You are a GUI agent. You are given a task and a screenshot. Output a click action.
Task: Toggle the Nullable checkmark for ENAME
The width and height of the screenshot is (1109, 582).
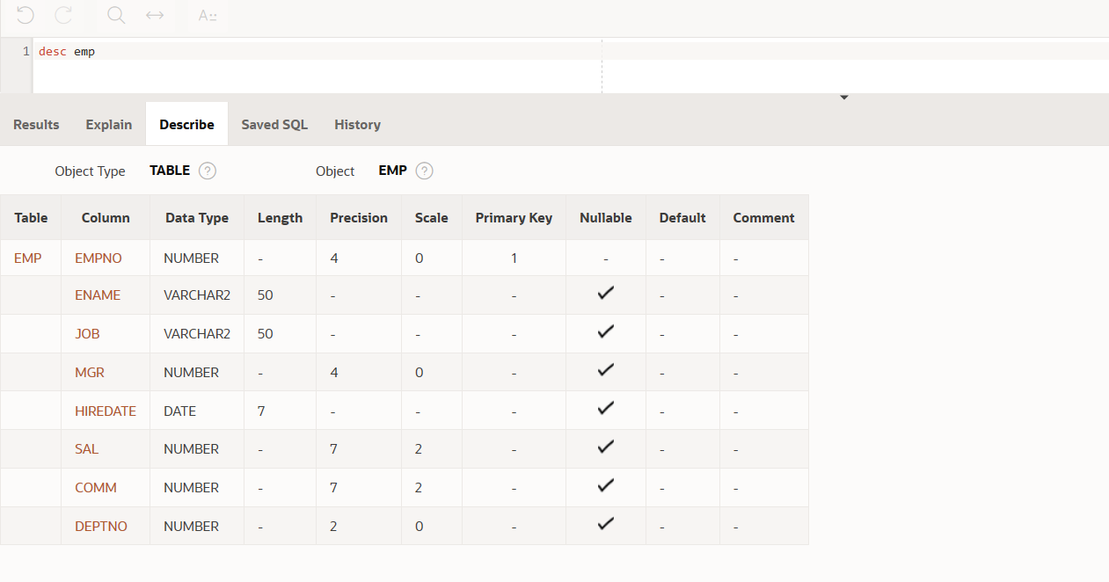[605, 293]
